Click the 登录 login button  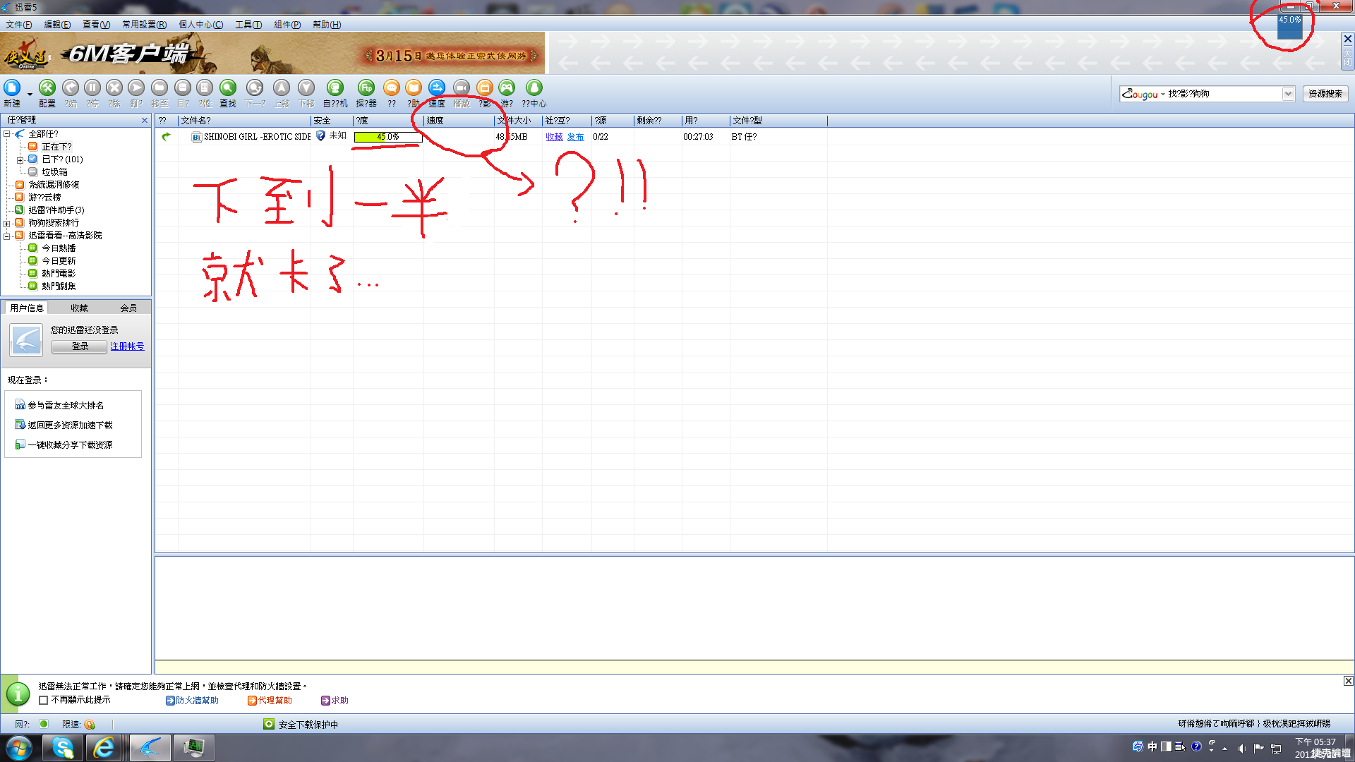coord(80,346)
